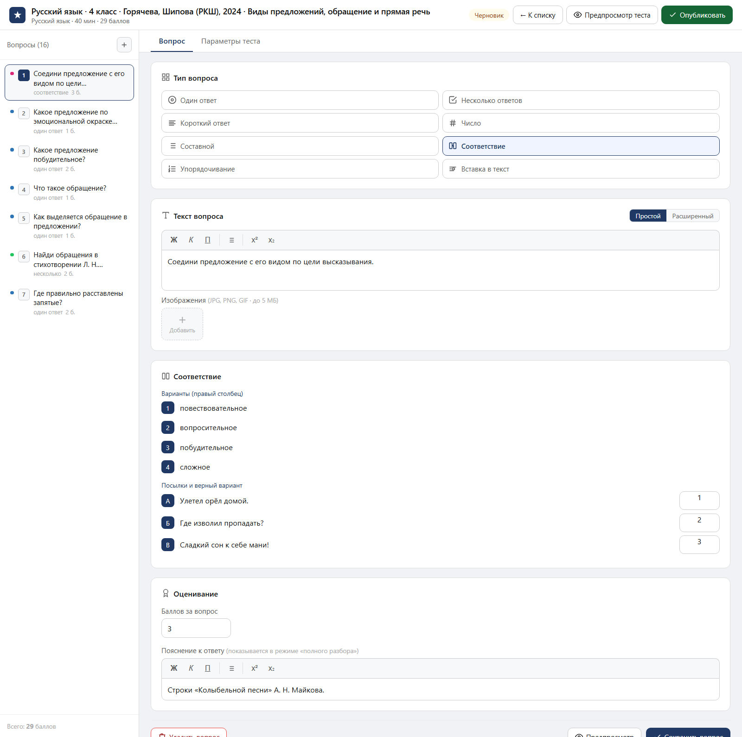
Task: Click the star logo in header
Action: click(18, 15)
